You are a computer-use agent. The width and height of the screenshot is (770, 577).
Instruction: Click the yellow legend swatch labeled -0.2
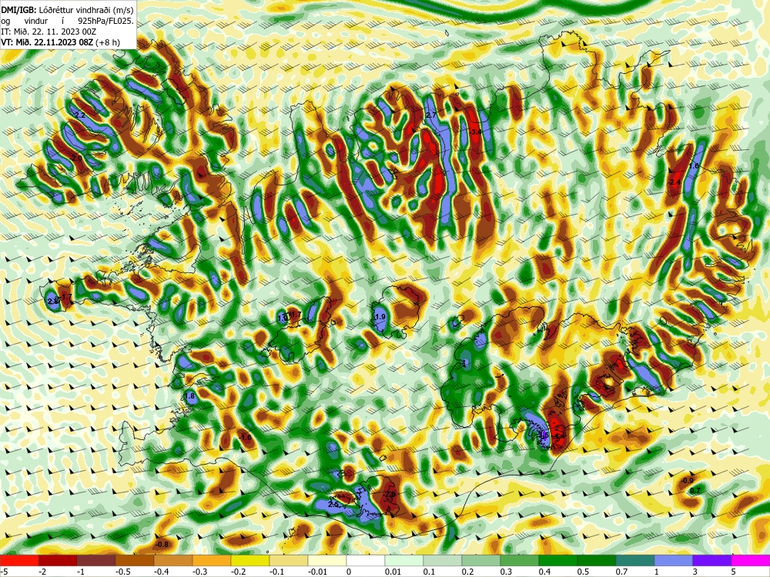point(250,560)
